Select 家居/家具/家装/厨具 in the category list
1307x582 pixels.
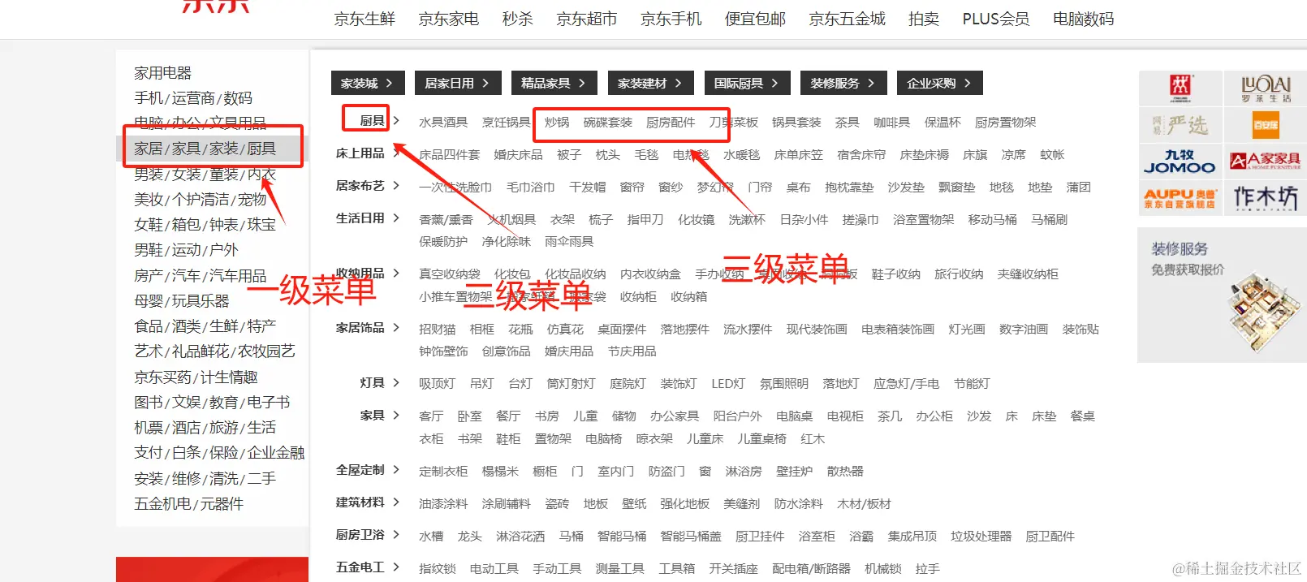tap(205, 149)
